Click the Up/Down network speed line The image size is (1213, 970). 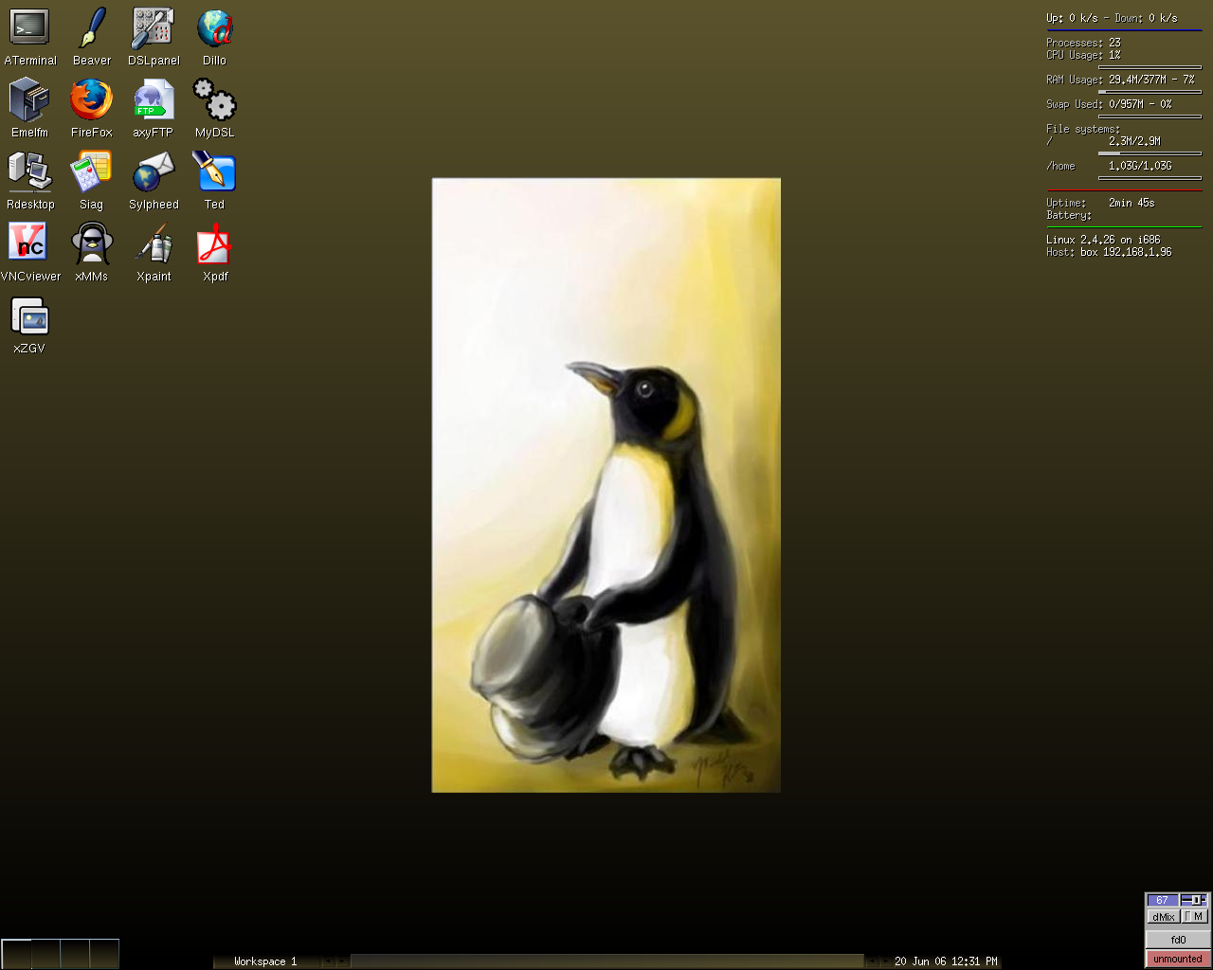coord(1112,18)
